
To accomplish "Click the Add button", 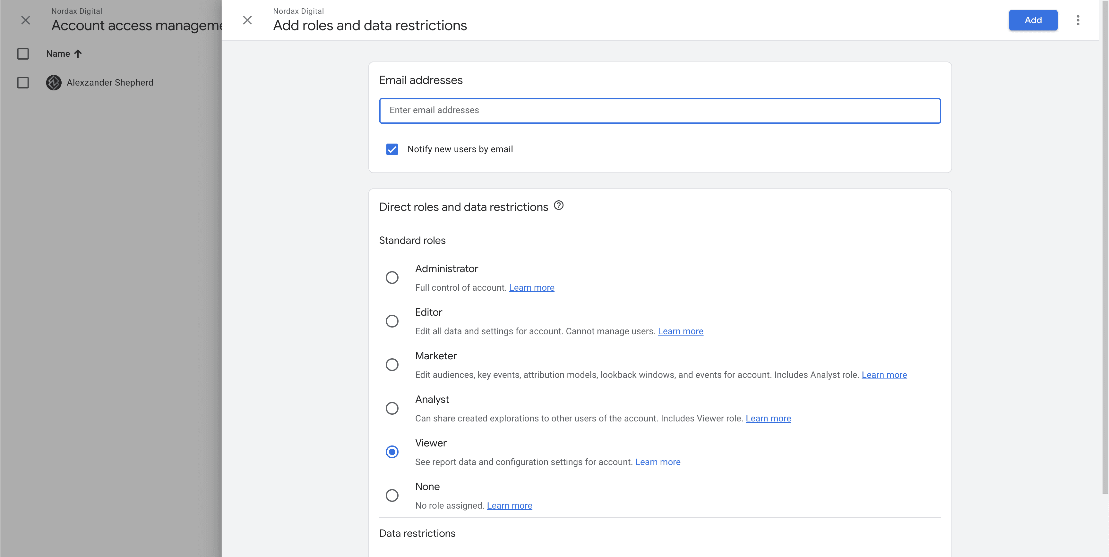I will click(1033, 20).
